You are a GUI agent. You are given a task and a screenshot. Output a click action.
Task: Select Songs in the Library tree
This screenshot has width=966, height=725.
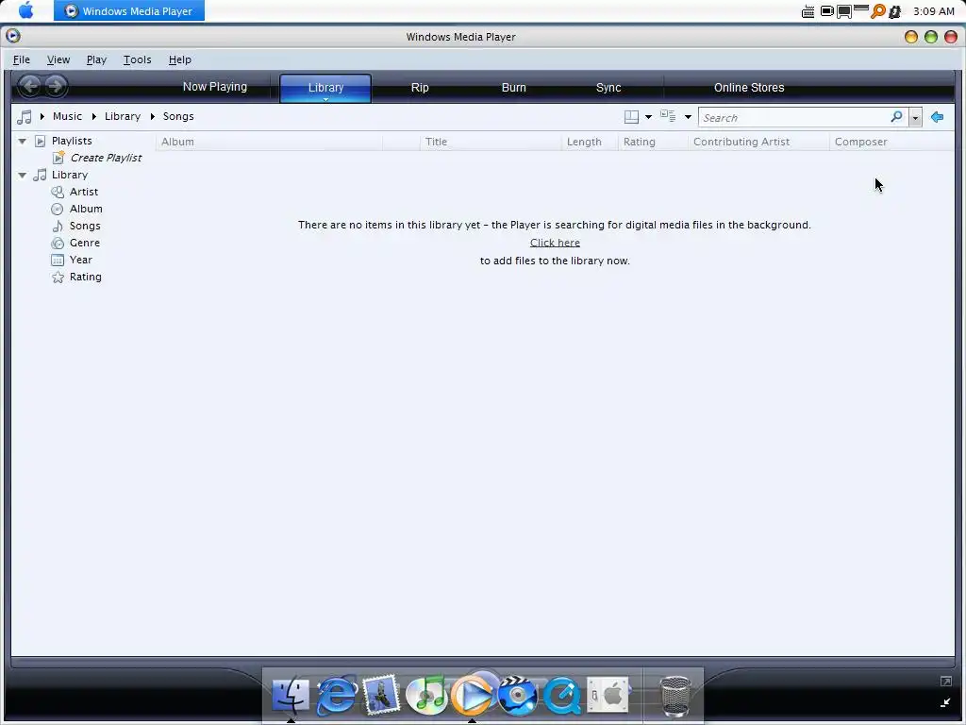(x=85, y=226)
